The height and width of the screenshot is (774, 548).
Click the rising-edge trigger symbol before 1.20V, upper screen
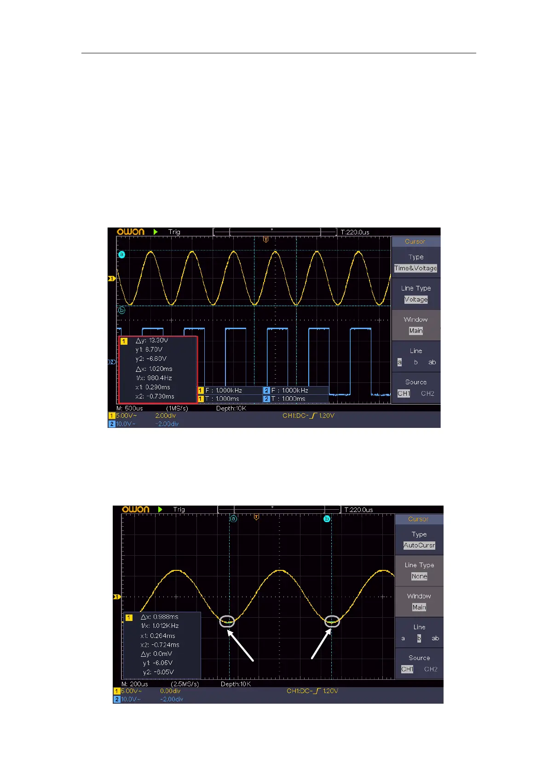pos(313,415)
